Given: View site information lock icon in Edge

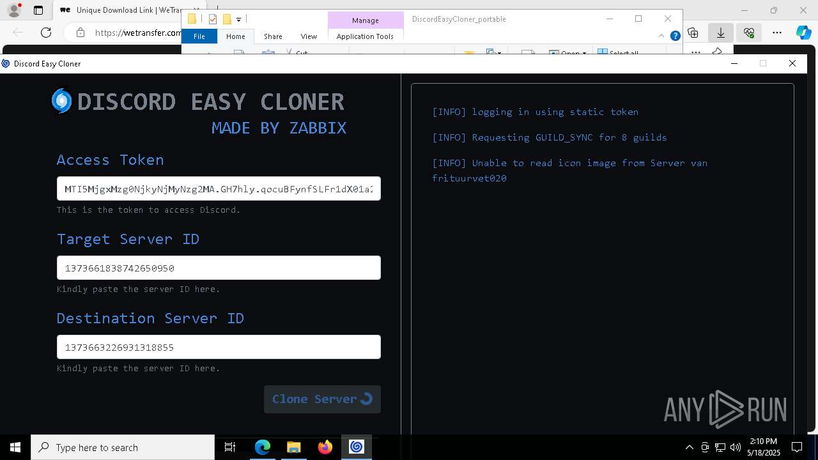Looking at the screenshot, I should (80, 33).
